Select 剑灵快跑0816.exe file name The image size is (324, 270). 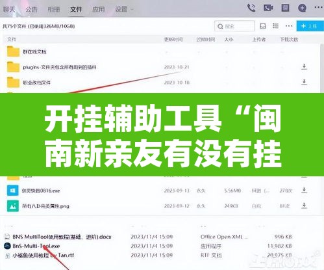click(x=41, y=191)
